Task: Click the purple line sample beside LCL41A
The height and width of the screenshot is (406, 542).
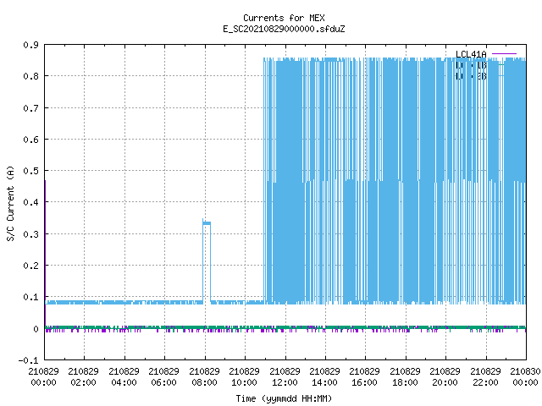Action: coord(504,54)
